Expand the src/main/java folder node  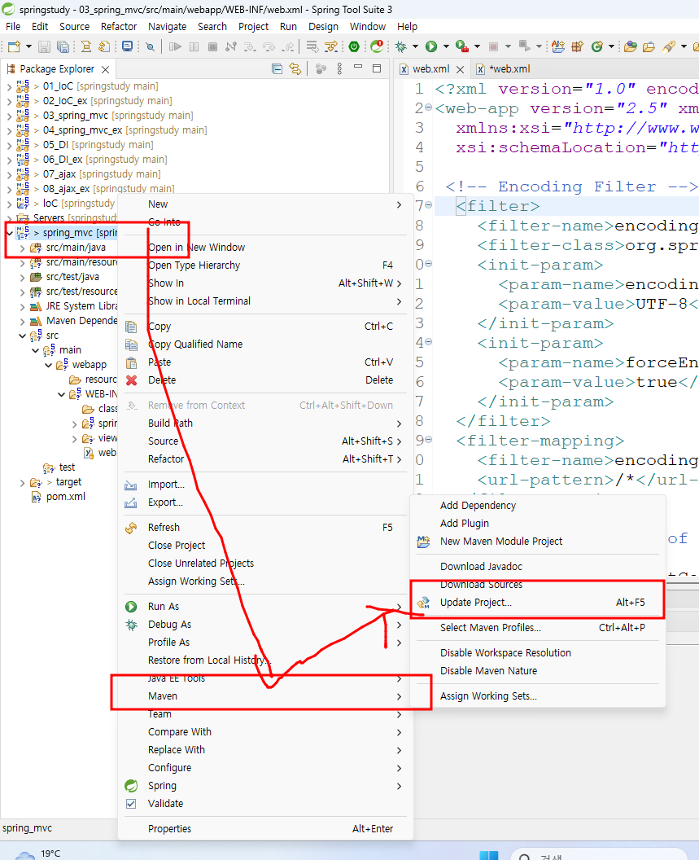coord(23,248)
